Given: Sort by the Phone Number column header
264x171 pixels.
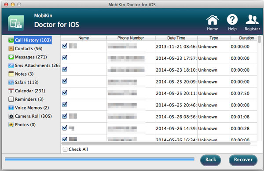Looking at the screenshot, I should (x=131, y=38).
